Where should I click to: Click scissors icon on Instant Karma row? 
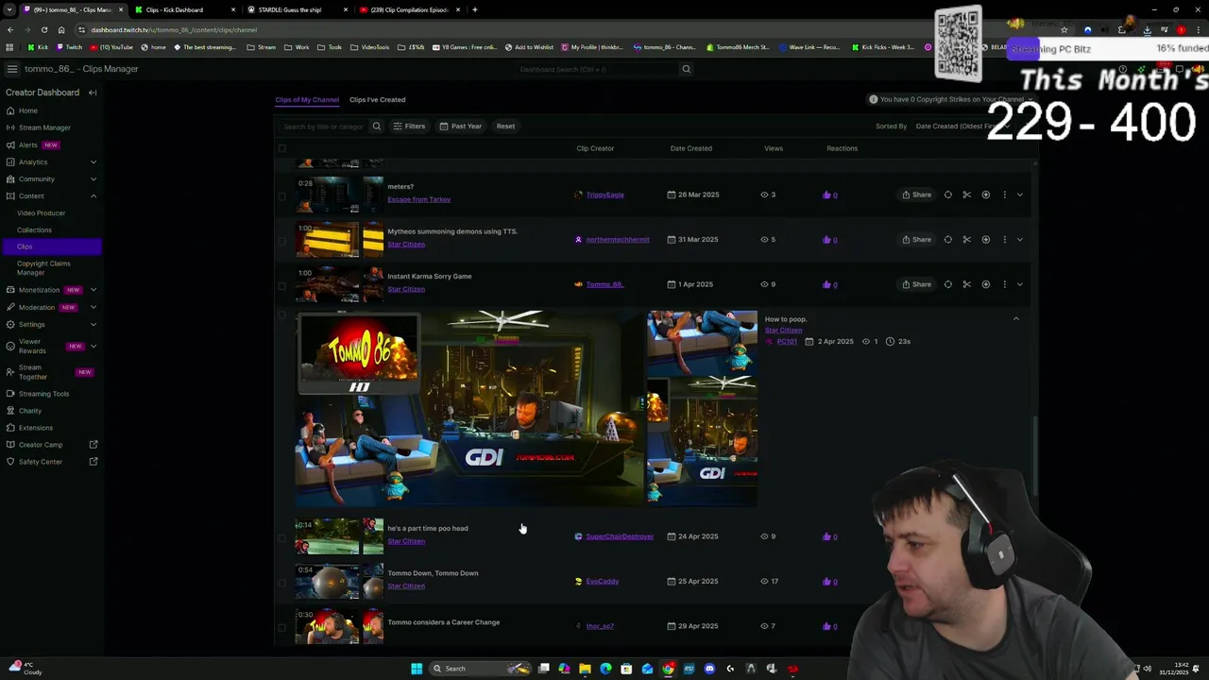(966, 284)
